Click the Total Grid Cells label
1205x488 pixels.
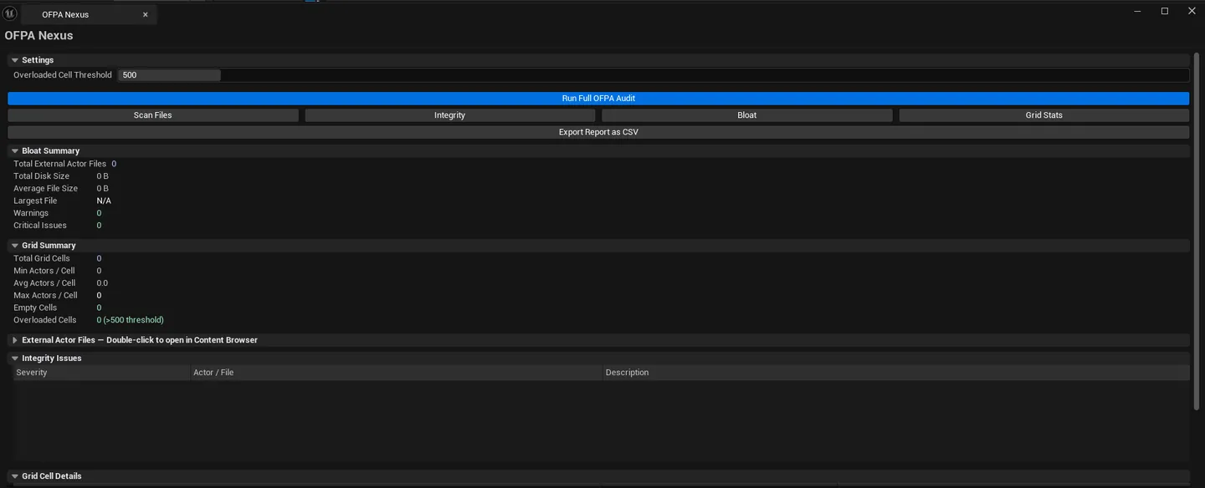(x=42, y=258)
